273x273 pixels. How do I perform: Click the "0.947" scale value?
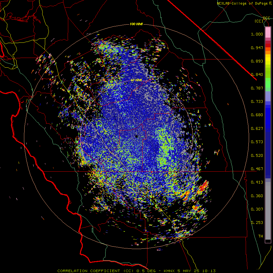tap(257, 48)
